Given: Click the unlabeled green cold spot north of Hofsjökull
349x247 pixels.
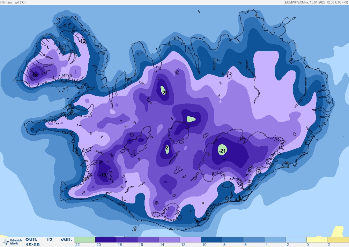Looking at the screenshot, I should pyautogui.click(x=191, y=119).
